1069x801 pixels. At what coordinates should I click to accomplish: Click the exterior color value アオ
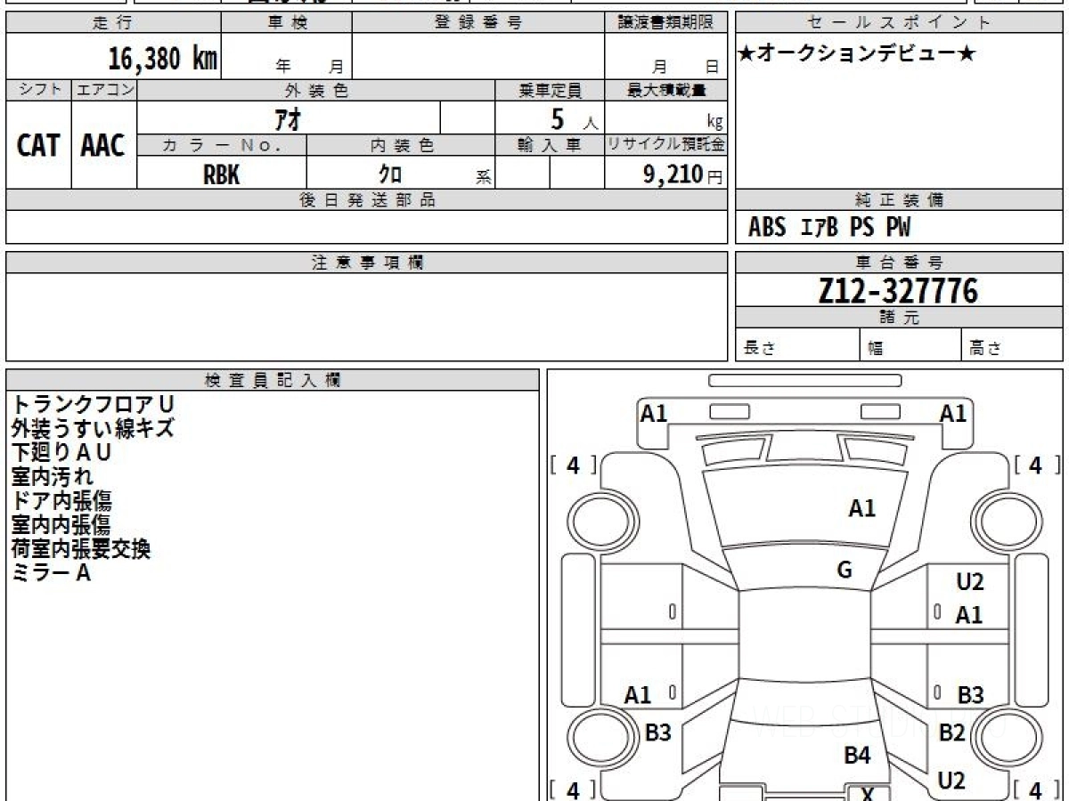[289, 117]
